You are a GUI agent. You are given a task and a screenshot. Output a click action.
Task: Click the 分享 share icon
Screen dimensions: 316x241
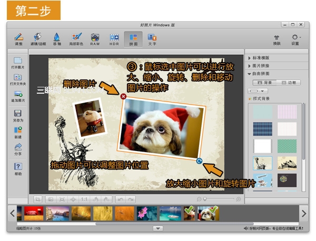tap(18, 149)
